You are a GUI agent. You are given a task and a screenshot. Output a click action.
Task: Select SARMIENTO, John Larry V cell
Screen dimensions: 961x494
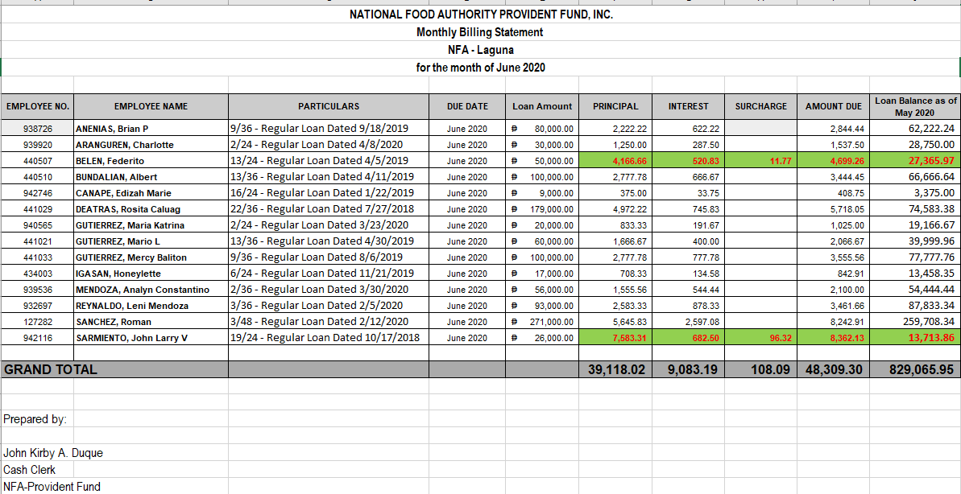(151, 336)
